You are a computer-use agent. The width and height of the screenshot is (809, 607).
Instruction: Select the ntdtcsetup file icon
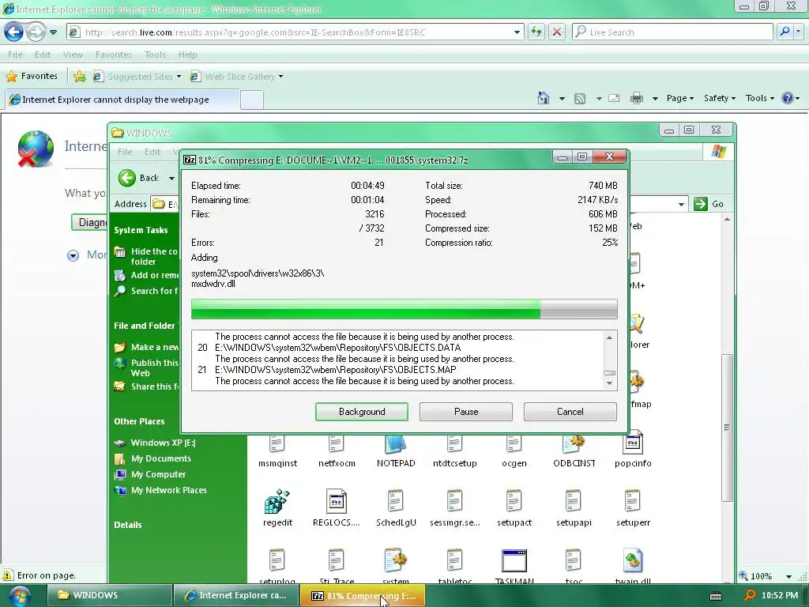point(454,451)
